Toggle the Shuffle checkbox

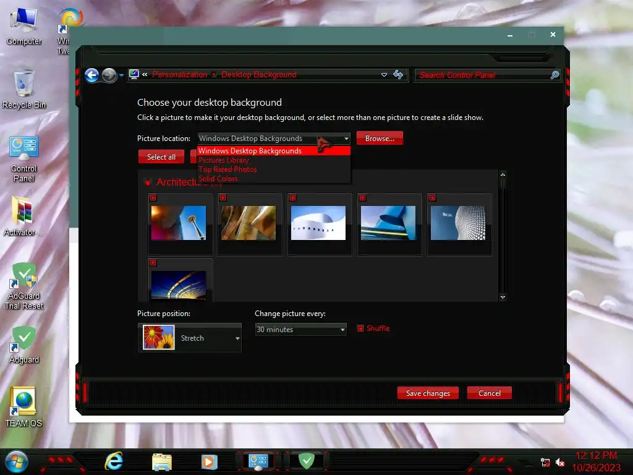click(x=360, y=328)
